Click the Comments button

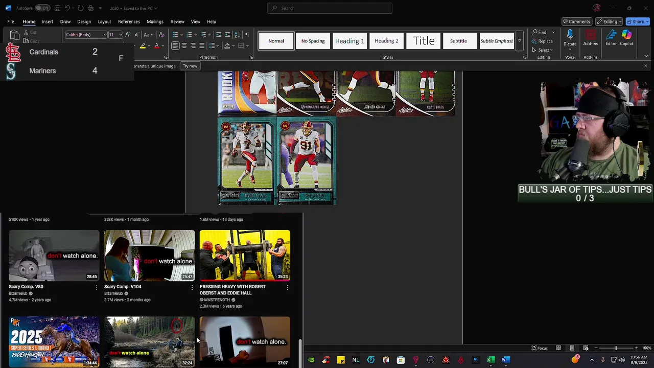click(576, 21)
